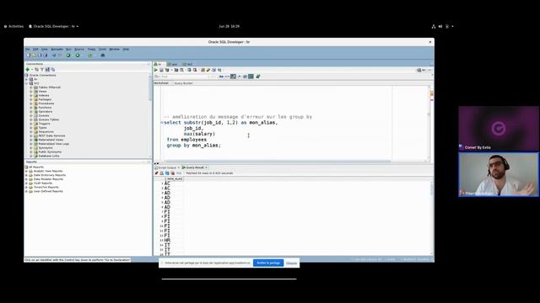Click the Comet By Extia video thumbnail
The image size is (540, 303).
(x=499, y=128)
